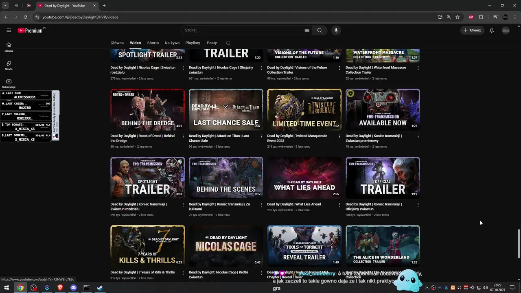
Task: Open Brave browser from the taskbar
Action: click(60, 288)
